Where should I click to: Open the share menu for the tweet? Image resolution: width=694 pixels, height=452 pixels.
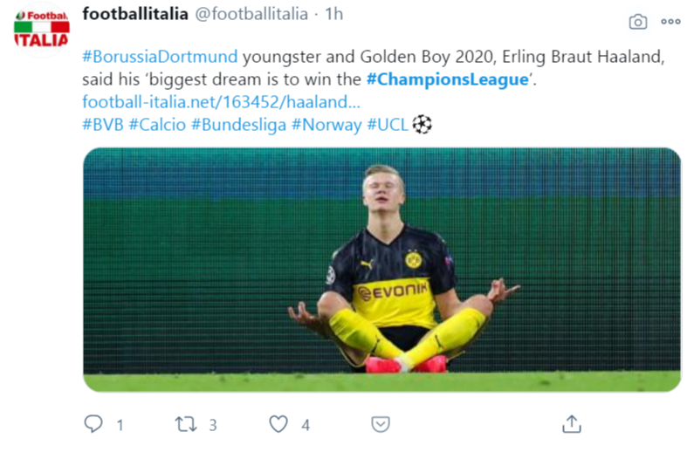[x=571, y=424]
